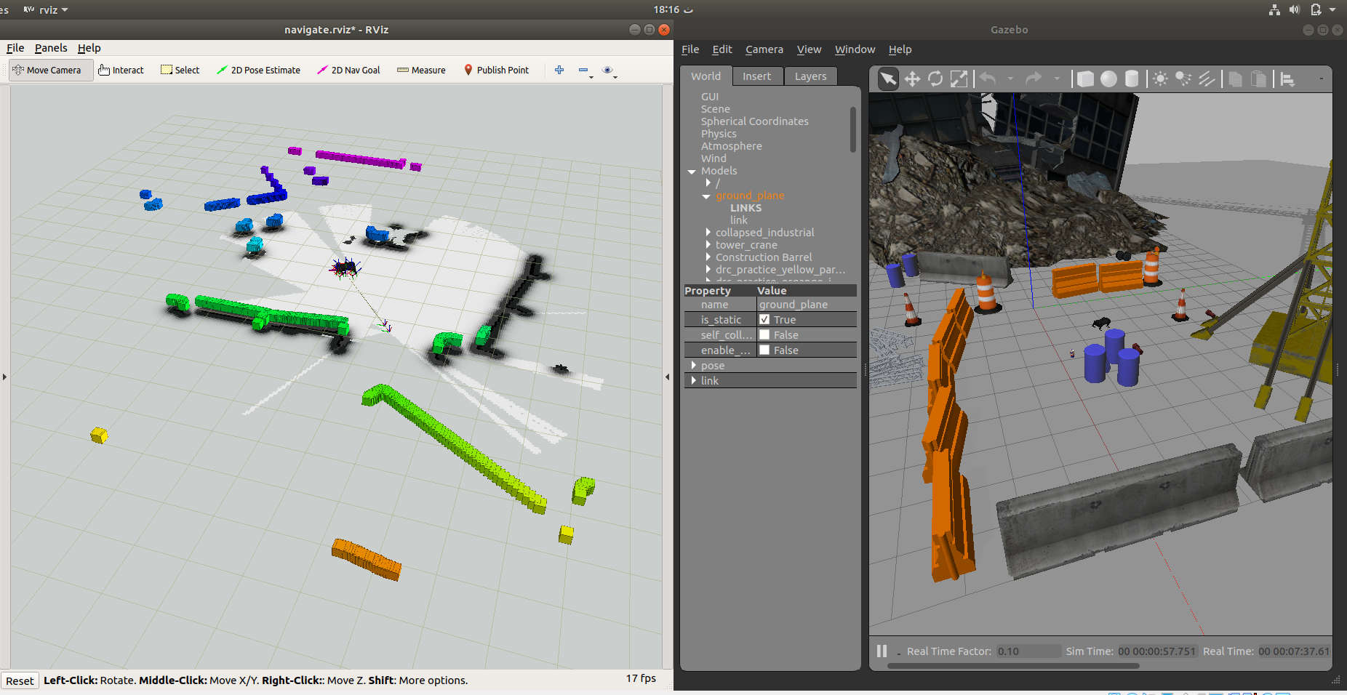Screen dimensions: 1347x695
Task: Open the Camera menu in Gazebo
Action: (x=764, y=49)
